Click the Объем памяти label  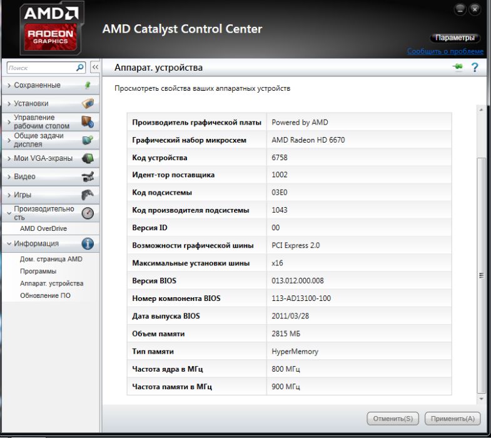(x=158, y=334)
